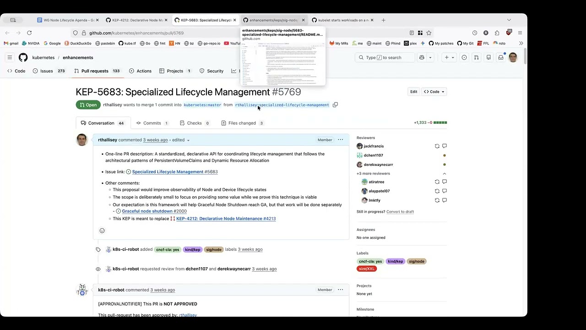The width and height of the screenshot is (586, 330).
Task: Switch to the Conversation tab
Action: (x=103, y=123)
